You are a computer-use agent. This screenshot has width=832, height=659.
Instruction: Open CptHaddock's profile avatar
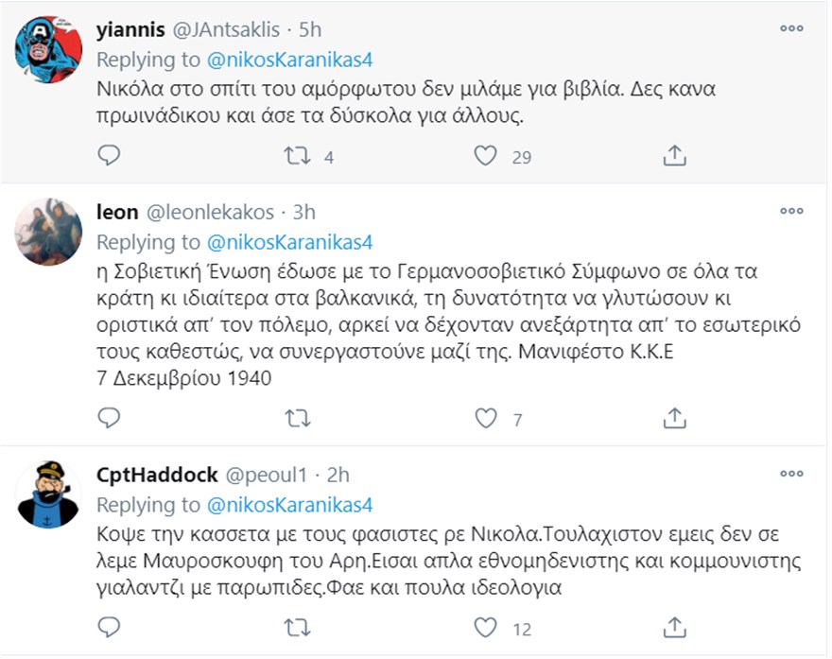click(48, 494)
